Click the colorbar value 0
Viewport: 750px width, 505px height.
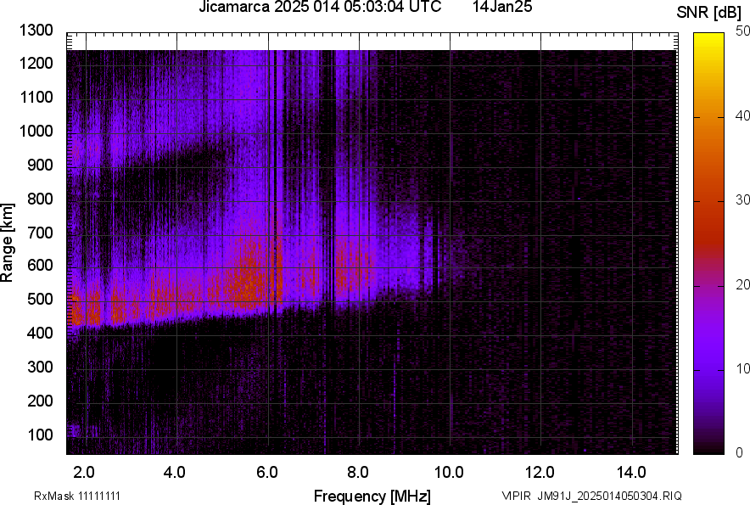(740, 452)
